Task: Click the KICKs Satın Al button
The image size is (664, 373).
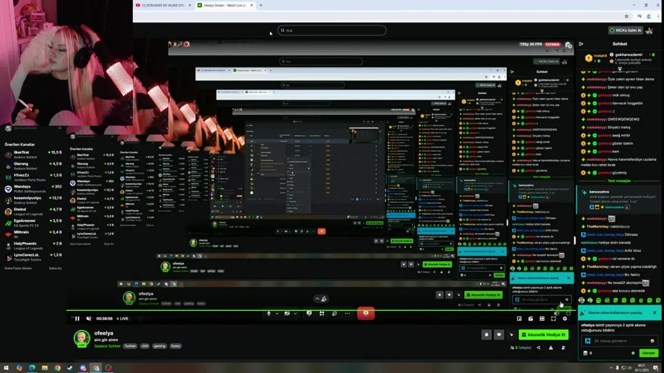Action: 626,30
